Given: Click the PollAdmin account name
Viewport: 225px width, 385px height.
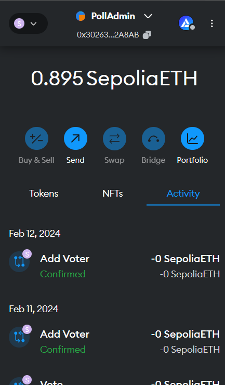Looking at the screenshot, I should pyautogui.click(x=113, y=16).
